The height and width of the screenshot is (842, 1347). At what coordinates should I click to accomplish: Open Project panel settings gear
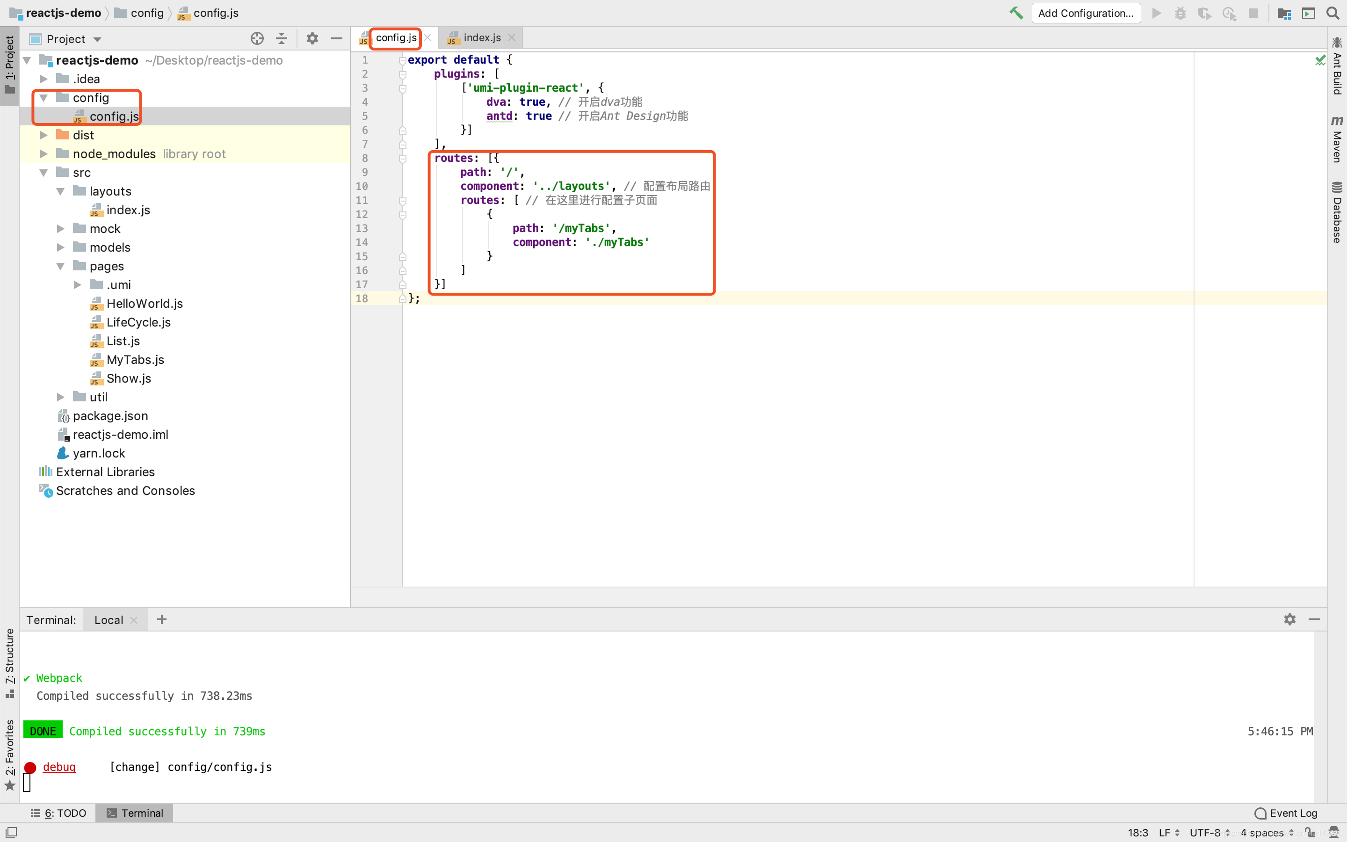tap(312, 38)
